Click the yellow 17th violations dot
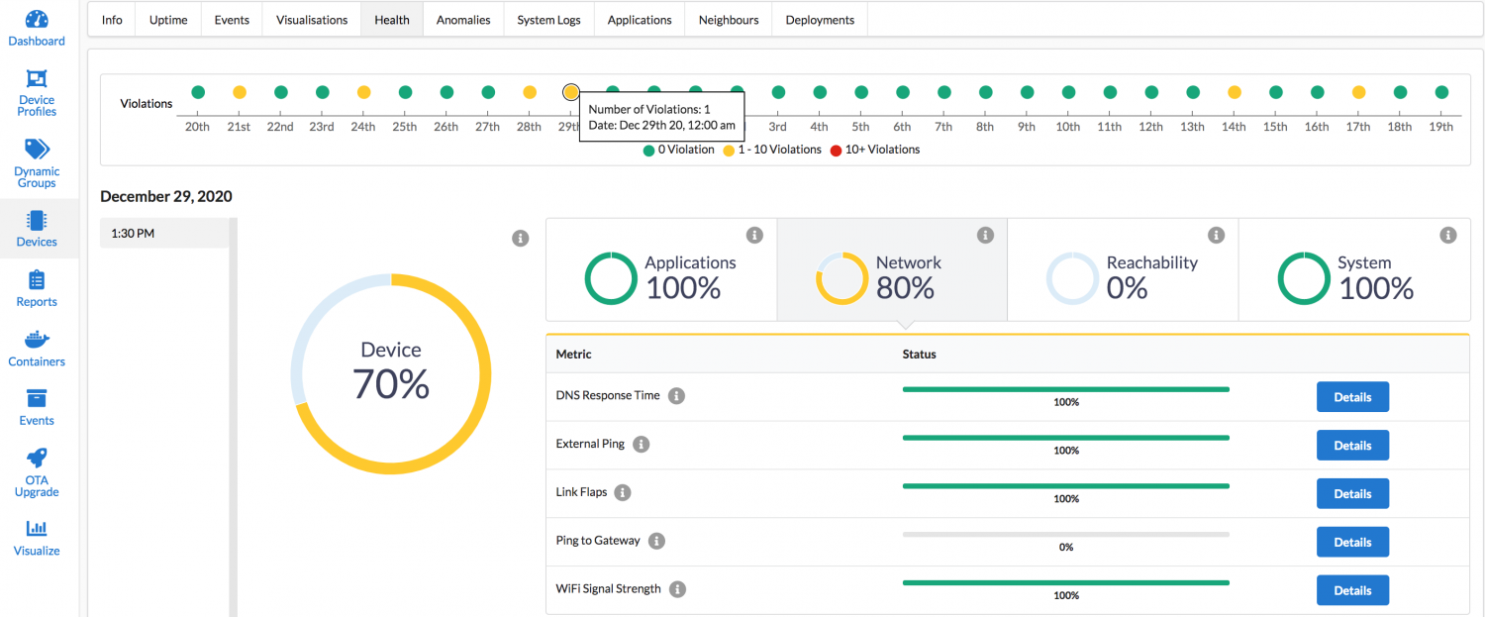1485x617 pixels. 1359,92
